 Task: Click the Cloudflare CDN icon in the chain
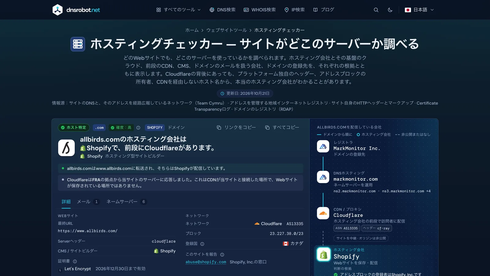click(x=323, y=213)
